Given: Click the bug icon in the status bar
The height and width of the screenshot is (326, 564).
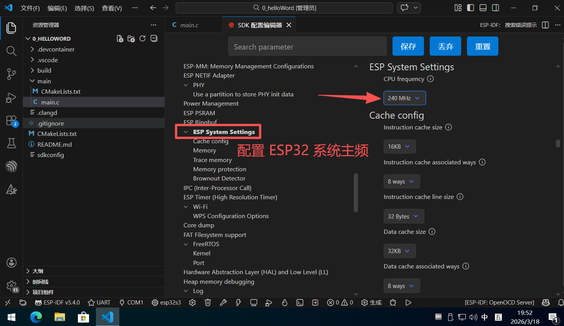Looking at the screenshot, I should pyautogui.click(x=393, y=303).
